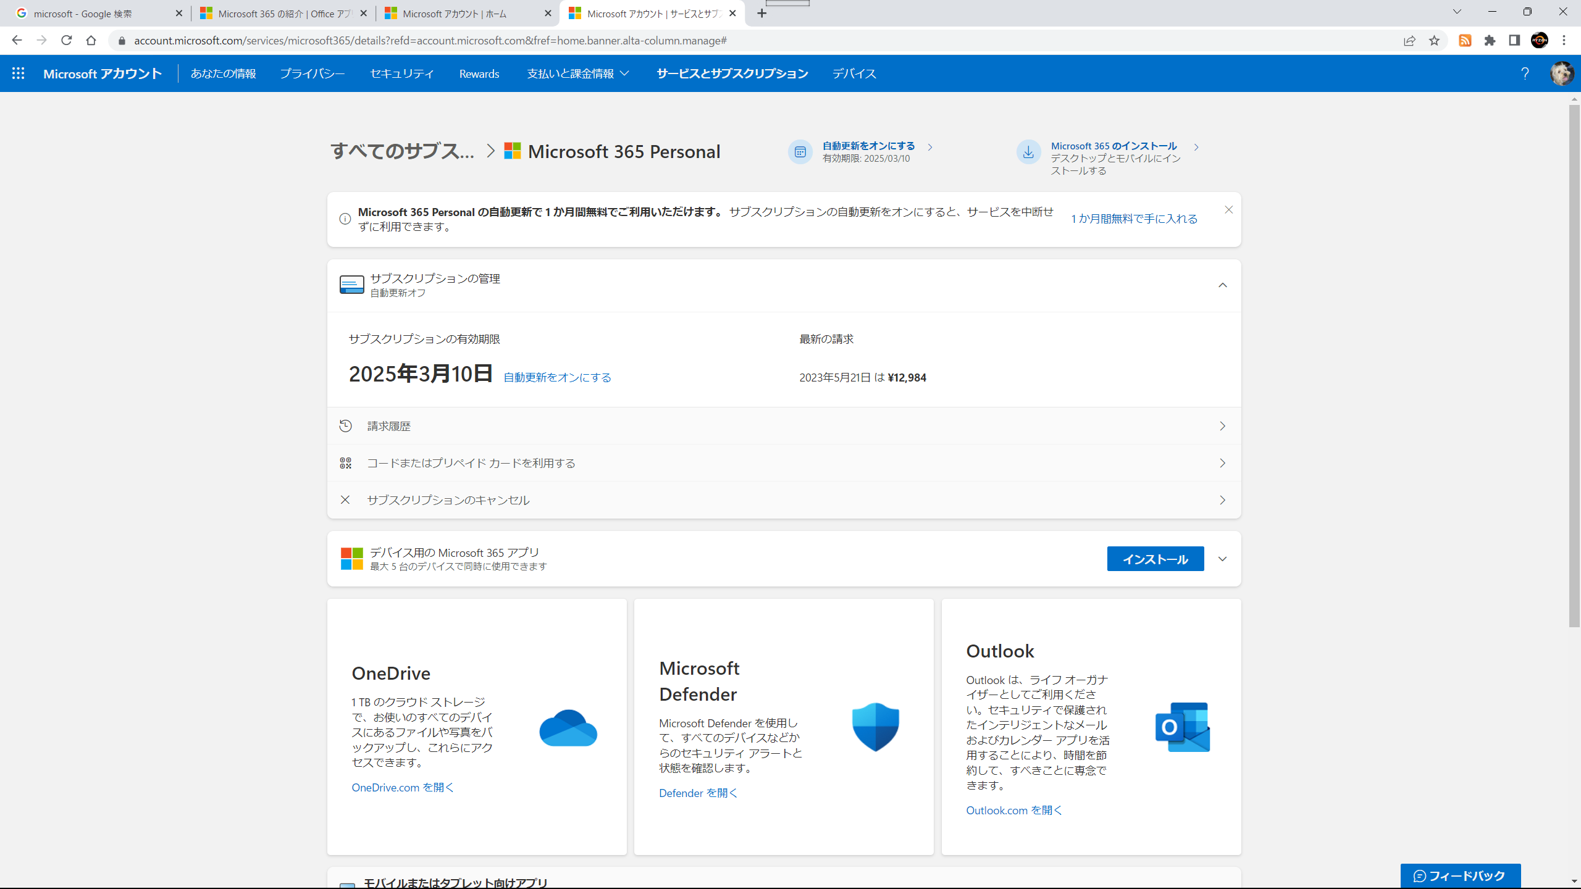The image size is (1581, 889).
Task: Open デバイス navigation item
Action: point(854,73)
